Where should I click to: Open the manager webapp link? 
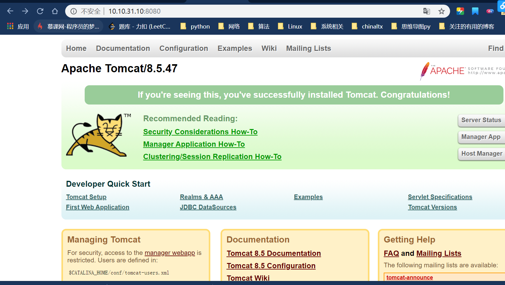pyautogui.click(x=170, y=253)
